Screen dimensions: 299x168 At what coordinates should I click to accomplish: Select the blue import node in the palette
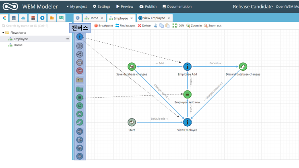tap(80, 131)
